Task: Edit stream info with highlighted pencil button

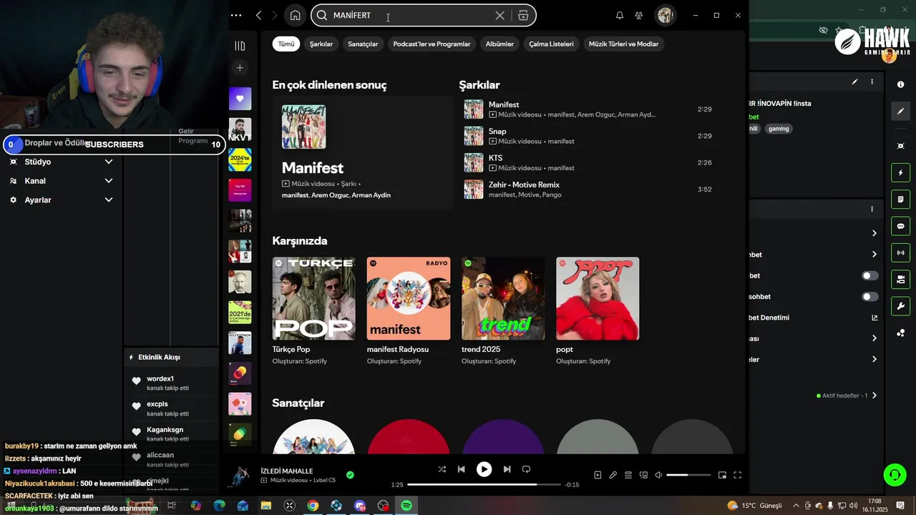Action: (x=900, y=111)
